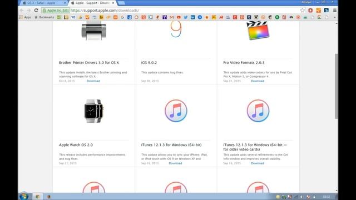
Task: Click iTunes icon above older video cards entry
Action: [258, 111]
